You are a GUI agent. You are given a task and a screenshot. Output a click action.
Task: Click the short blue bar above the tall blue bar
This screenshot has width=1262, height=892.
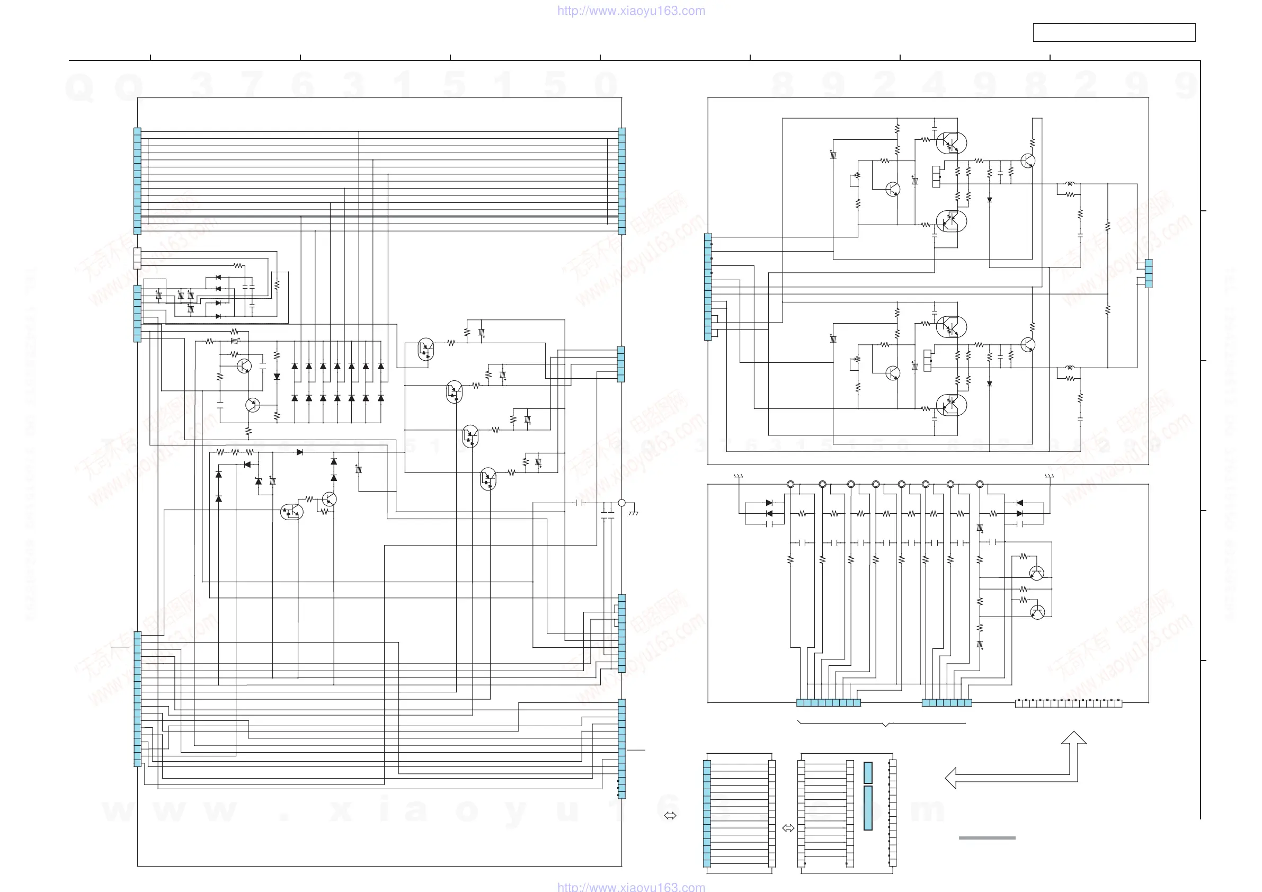868,772
